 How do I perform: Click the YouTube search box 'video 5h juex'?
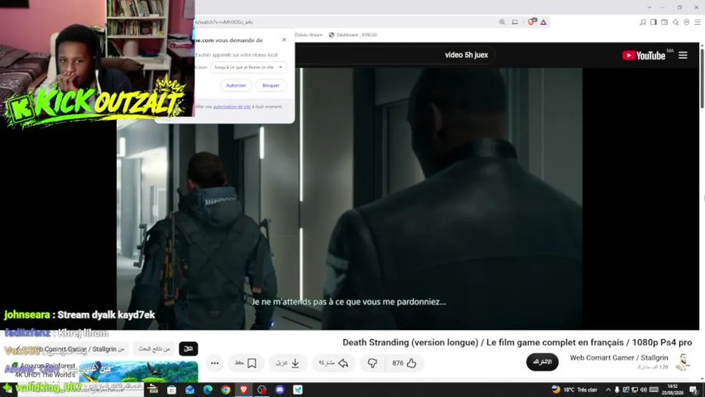(x=467, y=55)
